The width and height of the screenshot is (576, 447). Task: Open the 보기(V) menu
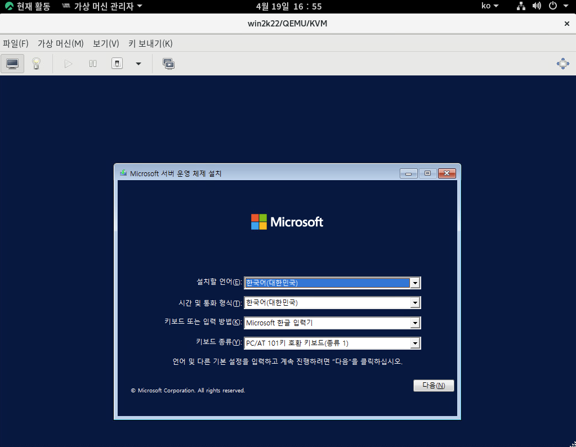pyautogui.click(x=106, y=44)
